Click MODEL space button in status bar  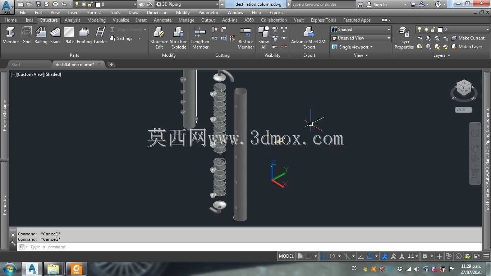(286, 256)
